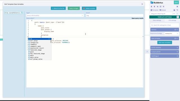Pick acf_group_value from the autocomplete list
This screenshot has width=180, height=101.
click(x=40, y=59)
